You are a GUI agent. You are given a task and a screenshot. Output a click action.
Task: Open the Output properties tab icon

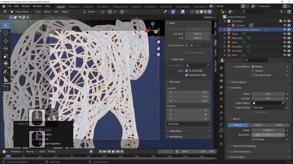point(222,81)
